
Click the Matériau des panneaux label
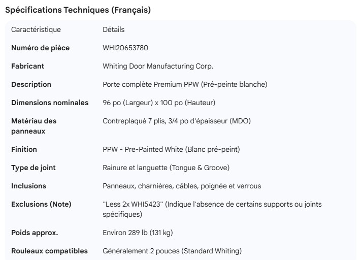[34, 126]
